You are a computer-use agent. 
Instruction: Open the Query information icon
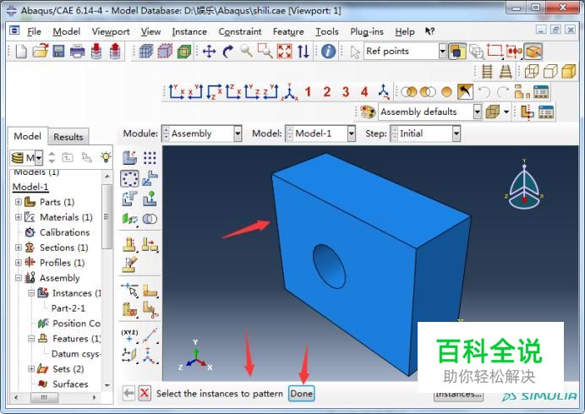pyautogui.click(x=328, y=51)
